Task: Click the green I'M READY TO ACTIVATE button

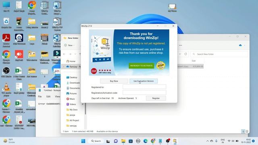Action: [x=141, y=66]
